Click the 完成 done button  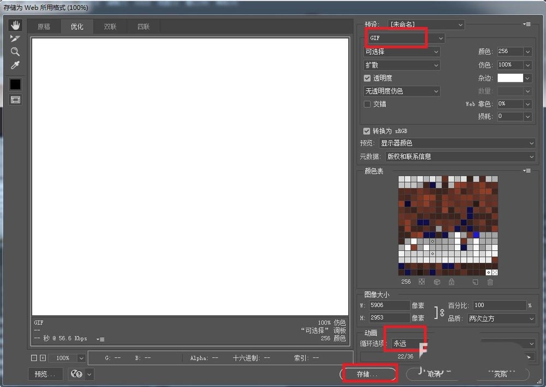click(x=501, y=374)
